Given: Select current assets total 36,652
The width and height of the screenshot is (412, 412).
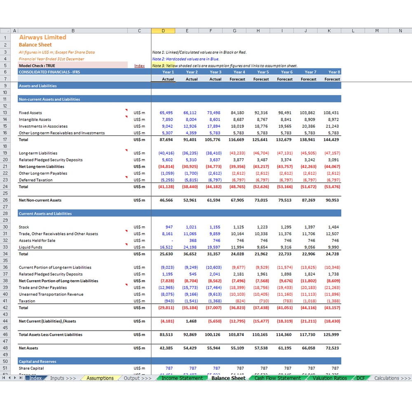Looking at the screenshot, I should click(190, 254).
